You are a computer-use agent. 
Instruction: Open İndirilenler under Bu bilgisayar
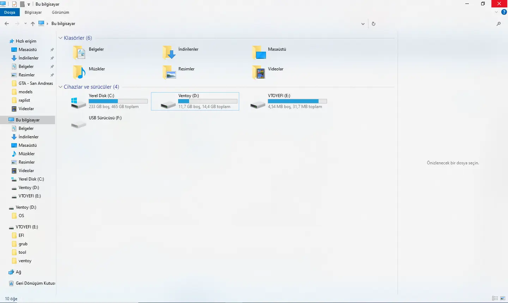coord(25,137)
